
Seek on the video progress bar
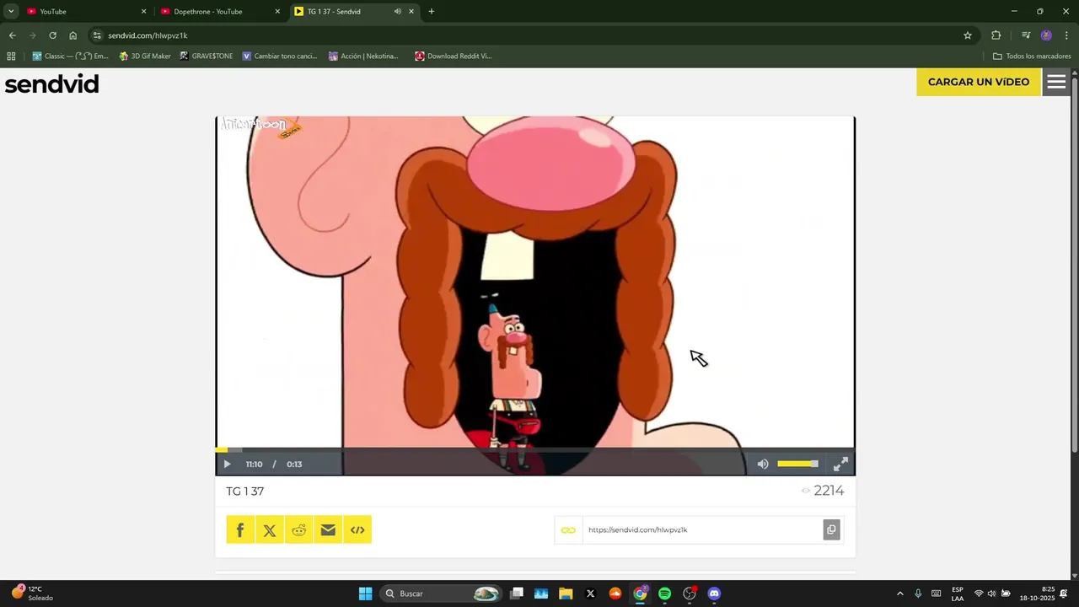[535, 450]
